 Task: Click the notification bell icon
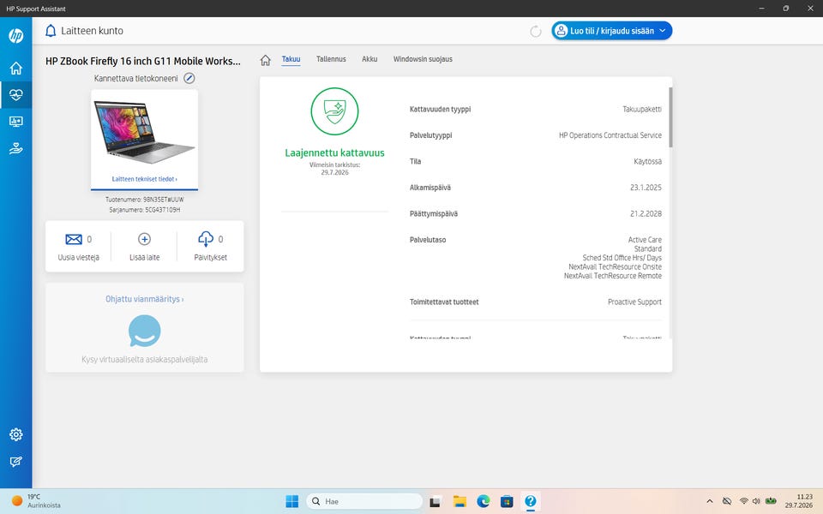[51, 31]
